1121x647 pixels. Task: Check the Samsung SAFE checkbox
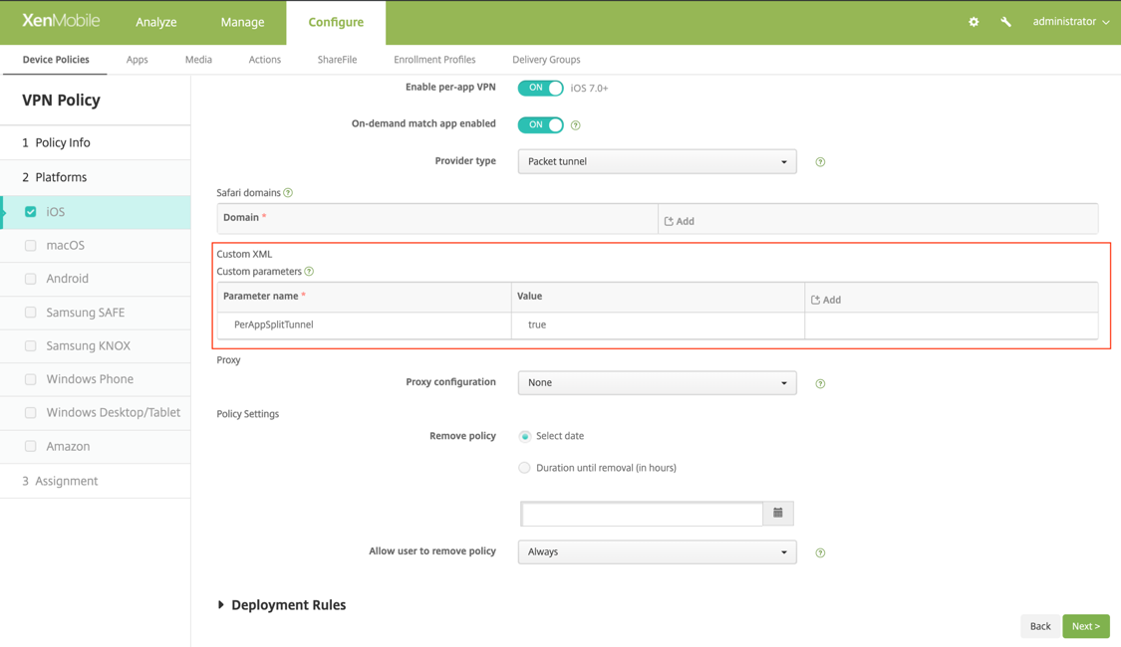point(31,313)
